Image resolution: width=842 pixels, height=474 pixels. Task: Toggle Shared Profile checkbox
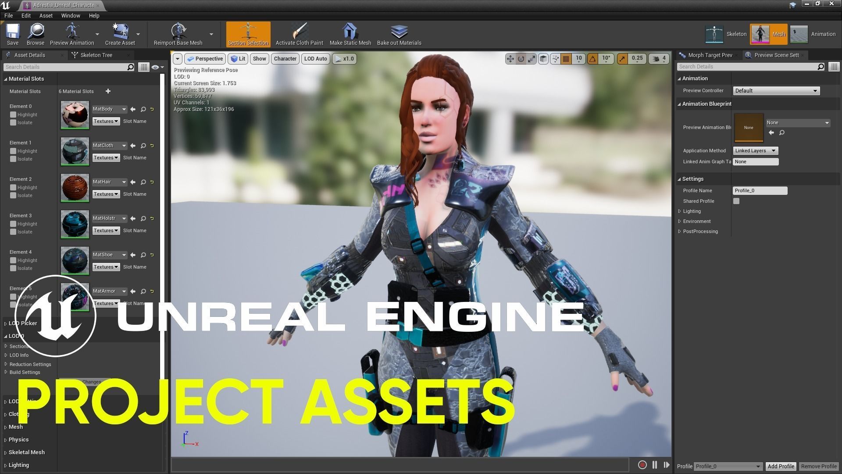point(736,201)
